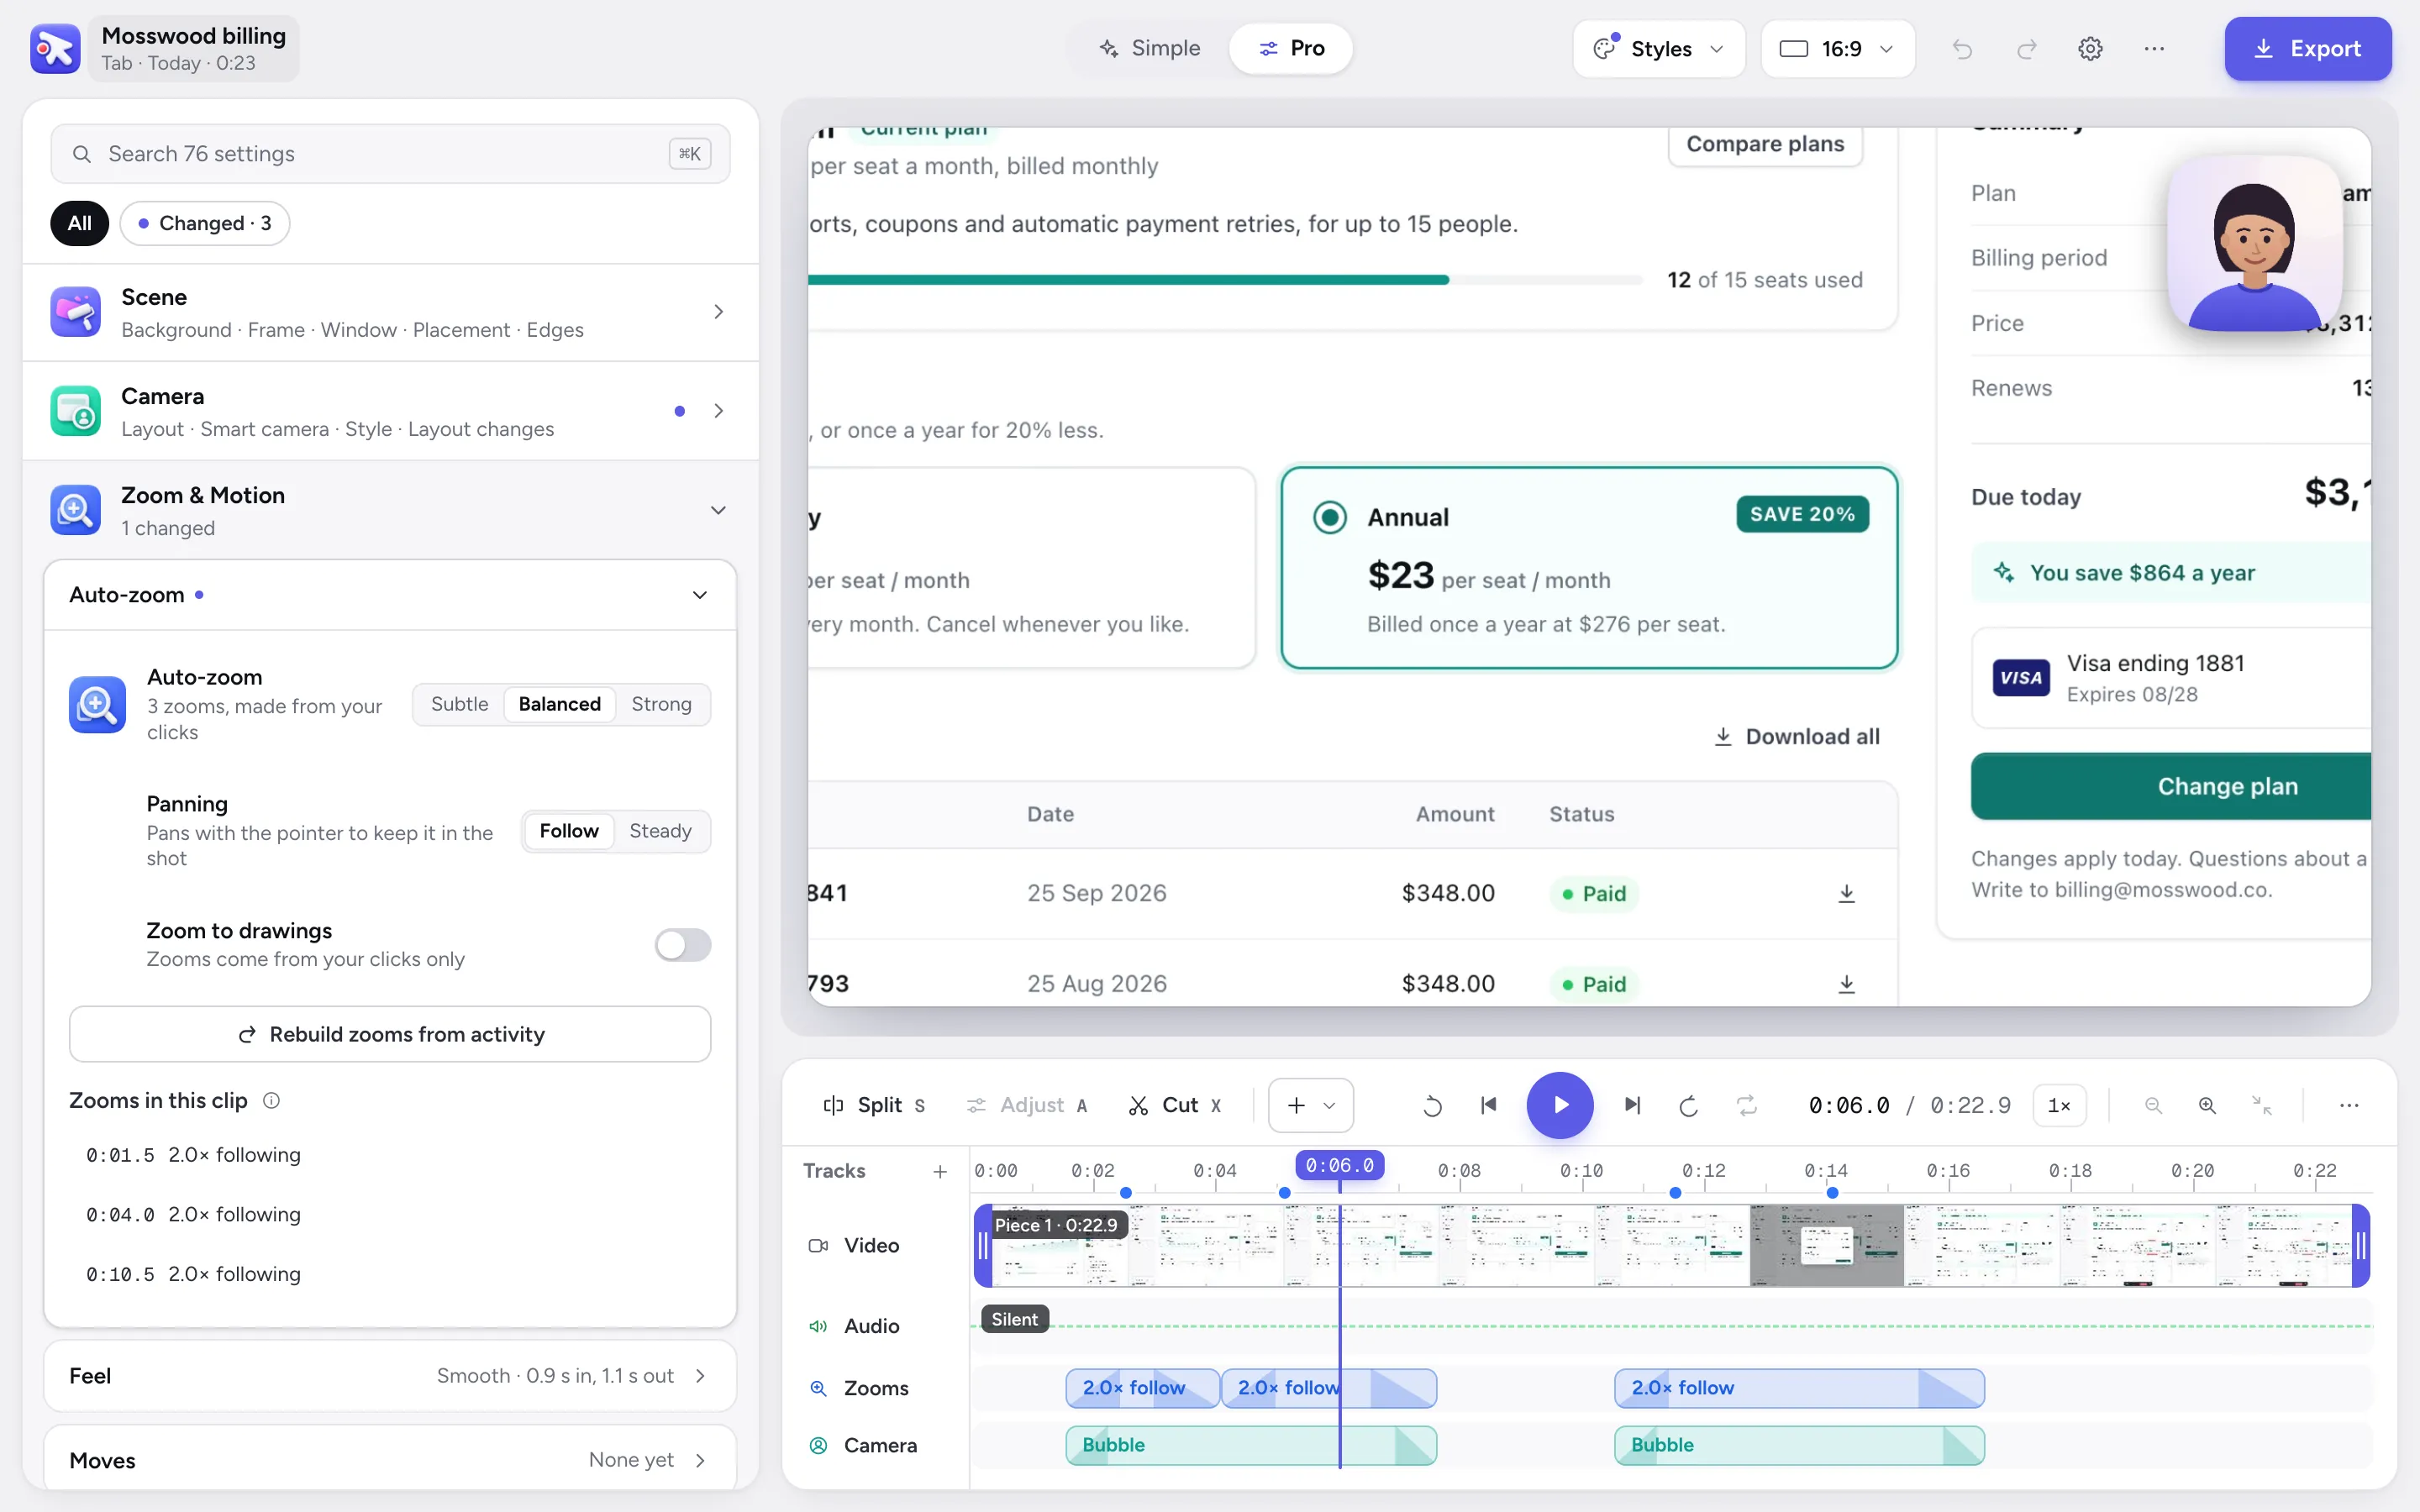Click the undo arrow in top bar
This screenshot has width=2420, height=1512.
pos(1962,48)
